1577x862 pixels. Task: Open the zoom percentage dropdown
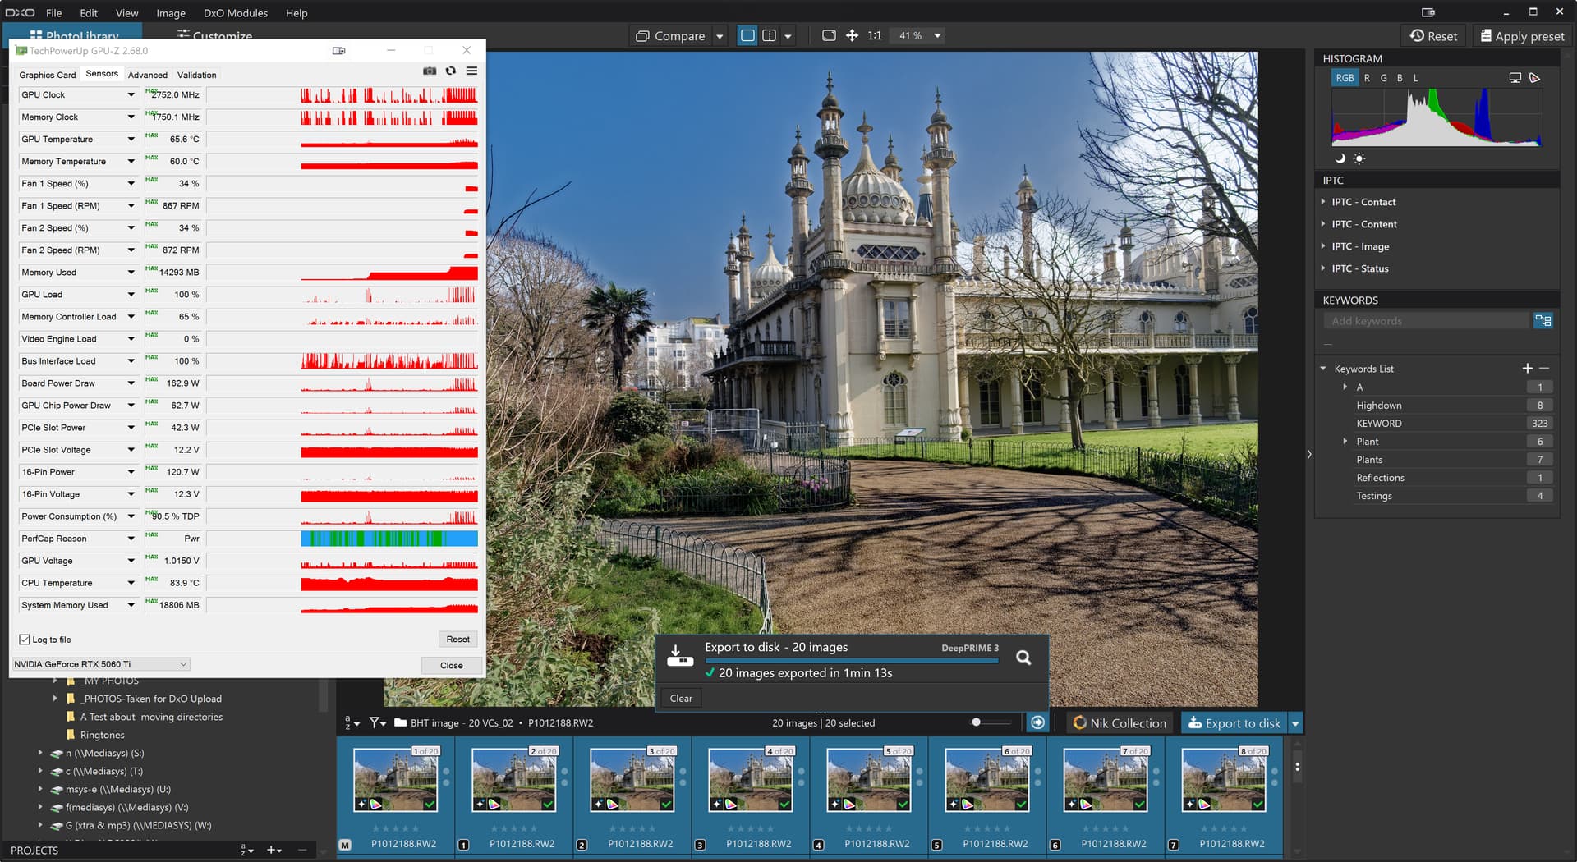(x=937, y=36)
